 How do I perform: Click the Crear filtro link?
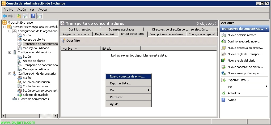(x=73, y=41)
